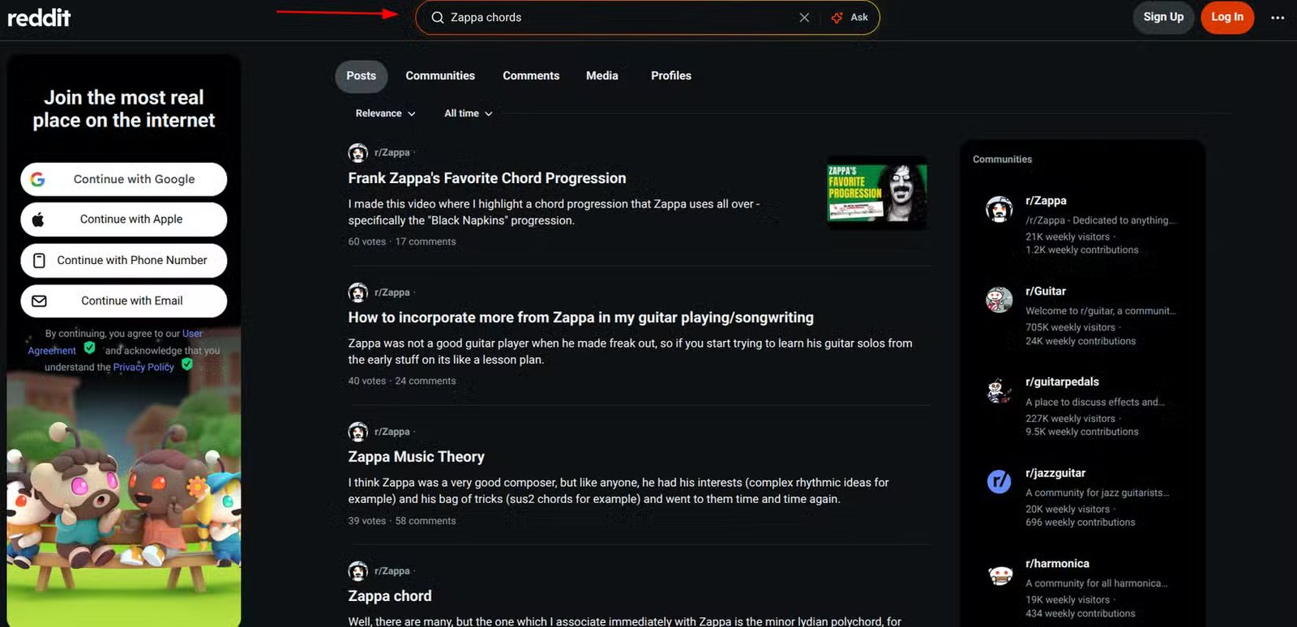Open the All time filter dropdown
Viewport: 1297px width, 627px height.
pyautogui.click(x=468, y=113)
